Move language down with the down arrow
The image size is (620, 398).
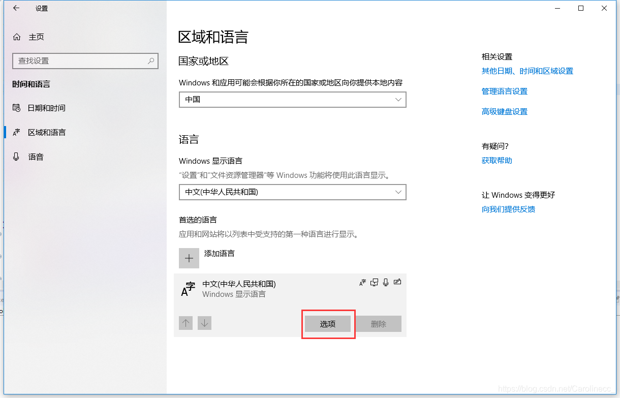pyautogui.click(x=204, y=323)
